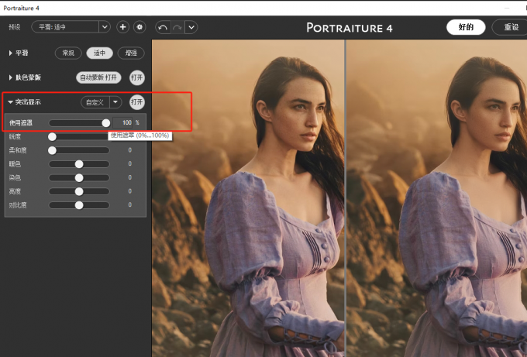This screenshot has width=527, height=357.
Task: Click the redo arrow button
Action: 177,28
